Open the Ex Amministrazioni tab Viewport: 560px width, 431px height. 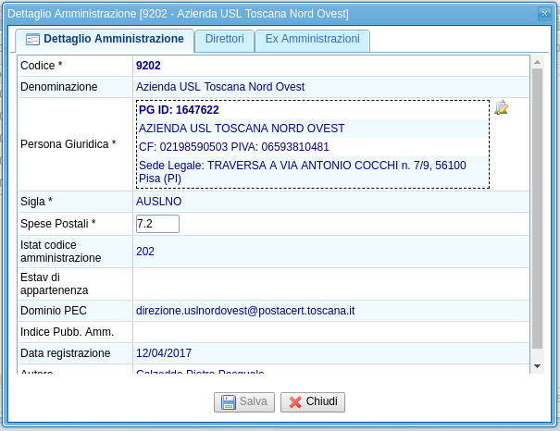tap(313, 39)
